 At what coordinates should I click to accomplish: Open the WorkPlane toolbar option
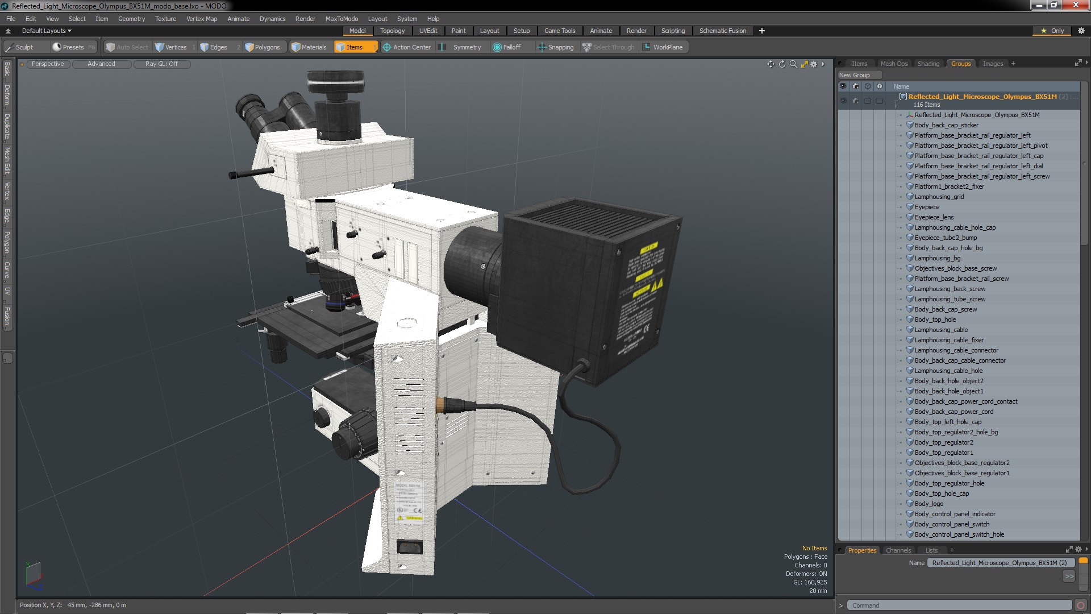(663, 47)
